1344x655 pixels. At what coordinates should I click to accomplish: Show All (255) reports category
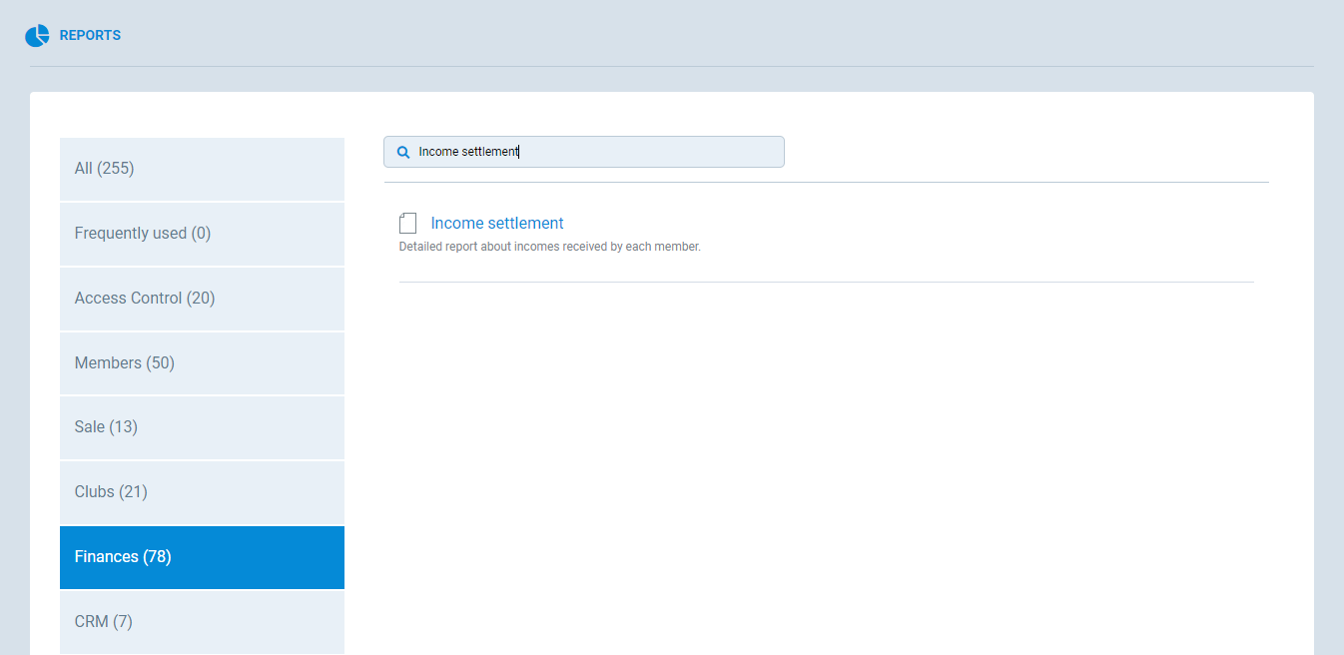click(202, 169)
